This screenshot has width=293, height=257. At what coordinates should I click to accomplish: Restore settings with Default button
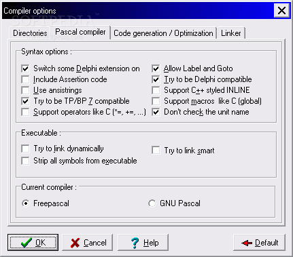click(x=259, y=243)
